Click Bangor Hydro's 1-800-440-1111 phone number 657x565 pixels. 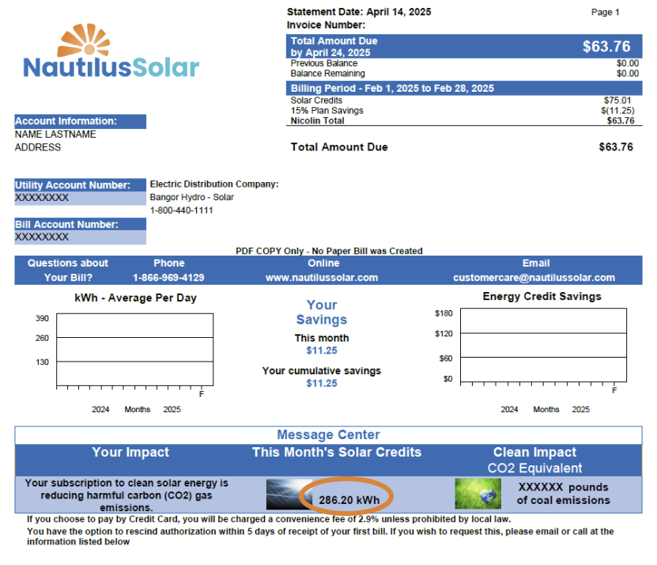tap(181, 210)
